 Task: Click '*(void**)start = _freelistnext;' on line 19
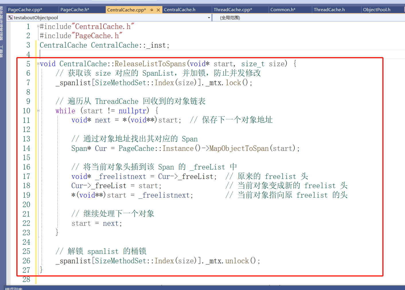point(132,195)
